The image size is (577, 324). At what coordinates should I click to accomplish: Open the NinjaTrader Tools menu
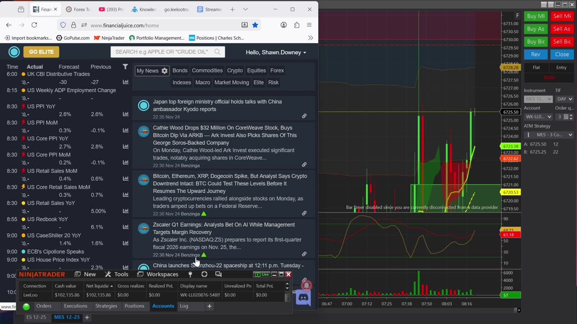116,274
